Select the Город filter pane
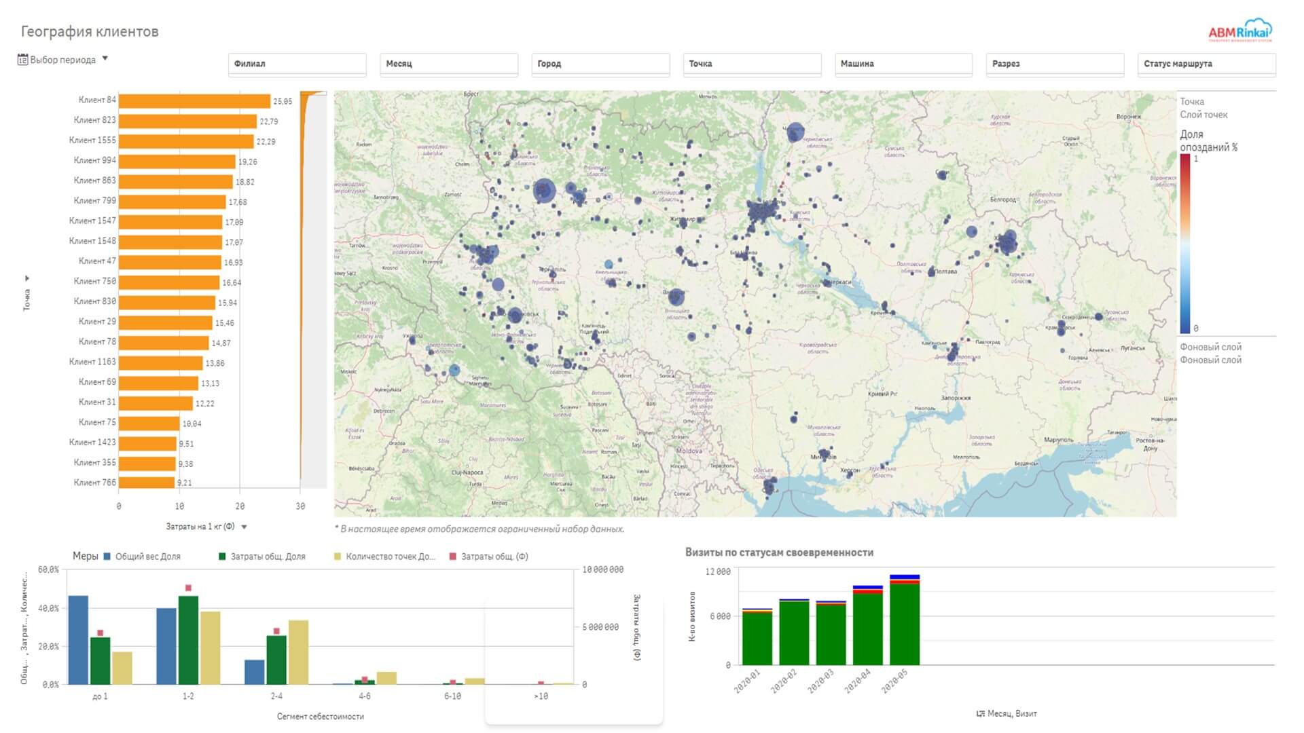Viewport: 1304px width, 733px height. tap(600, 64)
